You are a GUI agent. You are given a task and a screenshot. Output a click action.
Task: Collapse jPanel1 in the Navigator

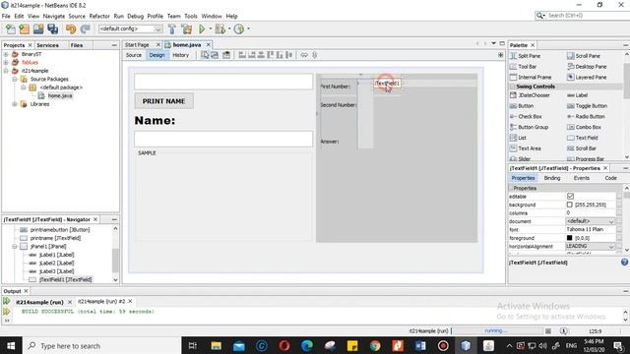15,247
